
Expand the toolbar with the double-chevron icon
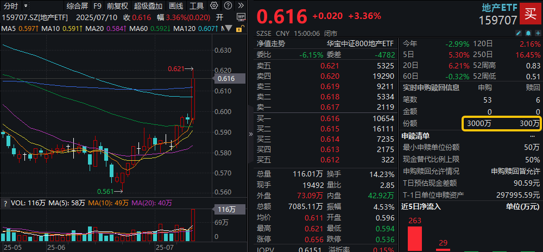241,5
